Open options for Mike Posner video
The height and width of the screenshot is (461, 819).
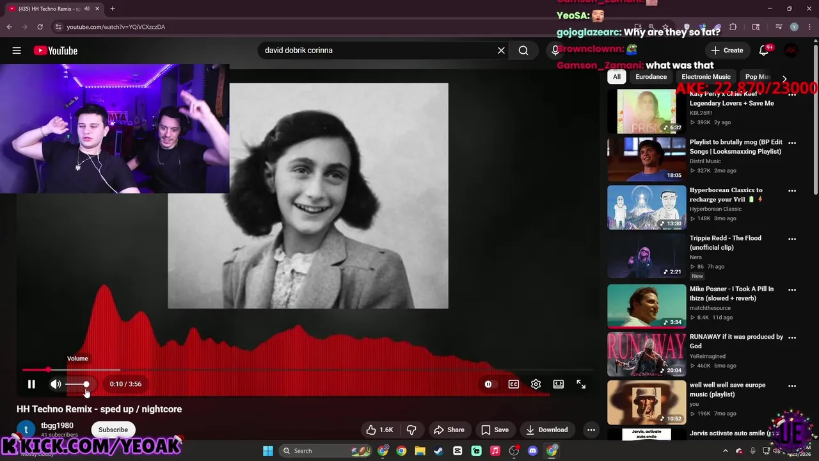(792, 289)
